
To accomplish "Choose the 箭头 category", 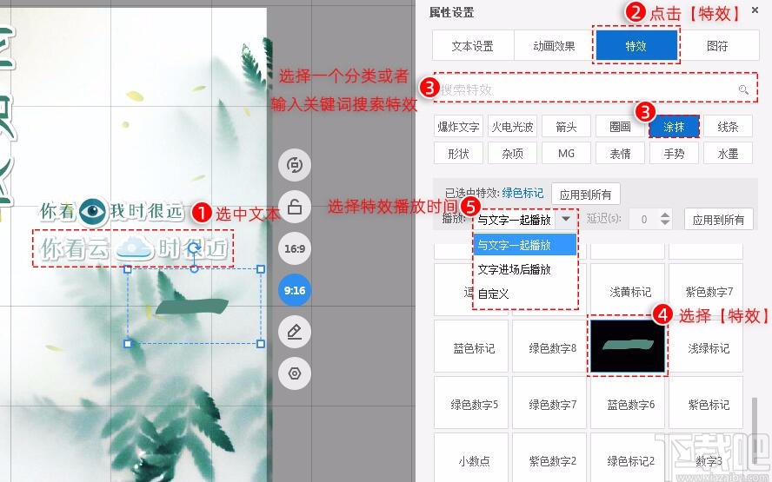I will coord(566,127).
